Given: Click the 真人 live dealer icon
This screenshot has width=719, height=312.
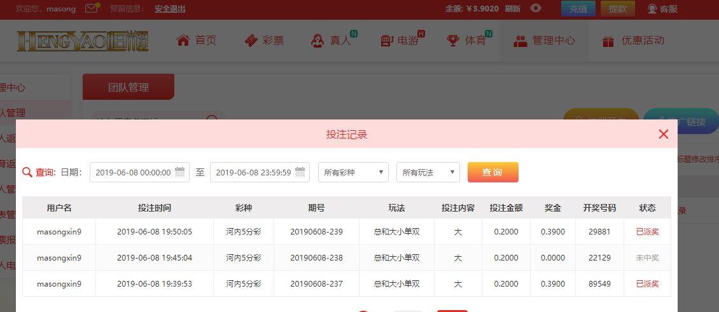Looking at the screenshot, I should [x=317, y=41].
